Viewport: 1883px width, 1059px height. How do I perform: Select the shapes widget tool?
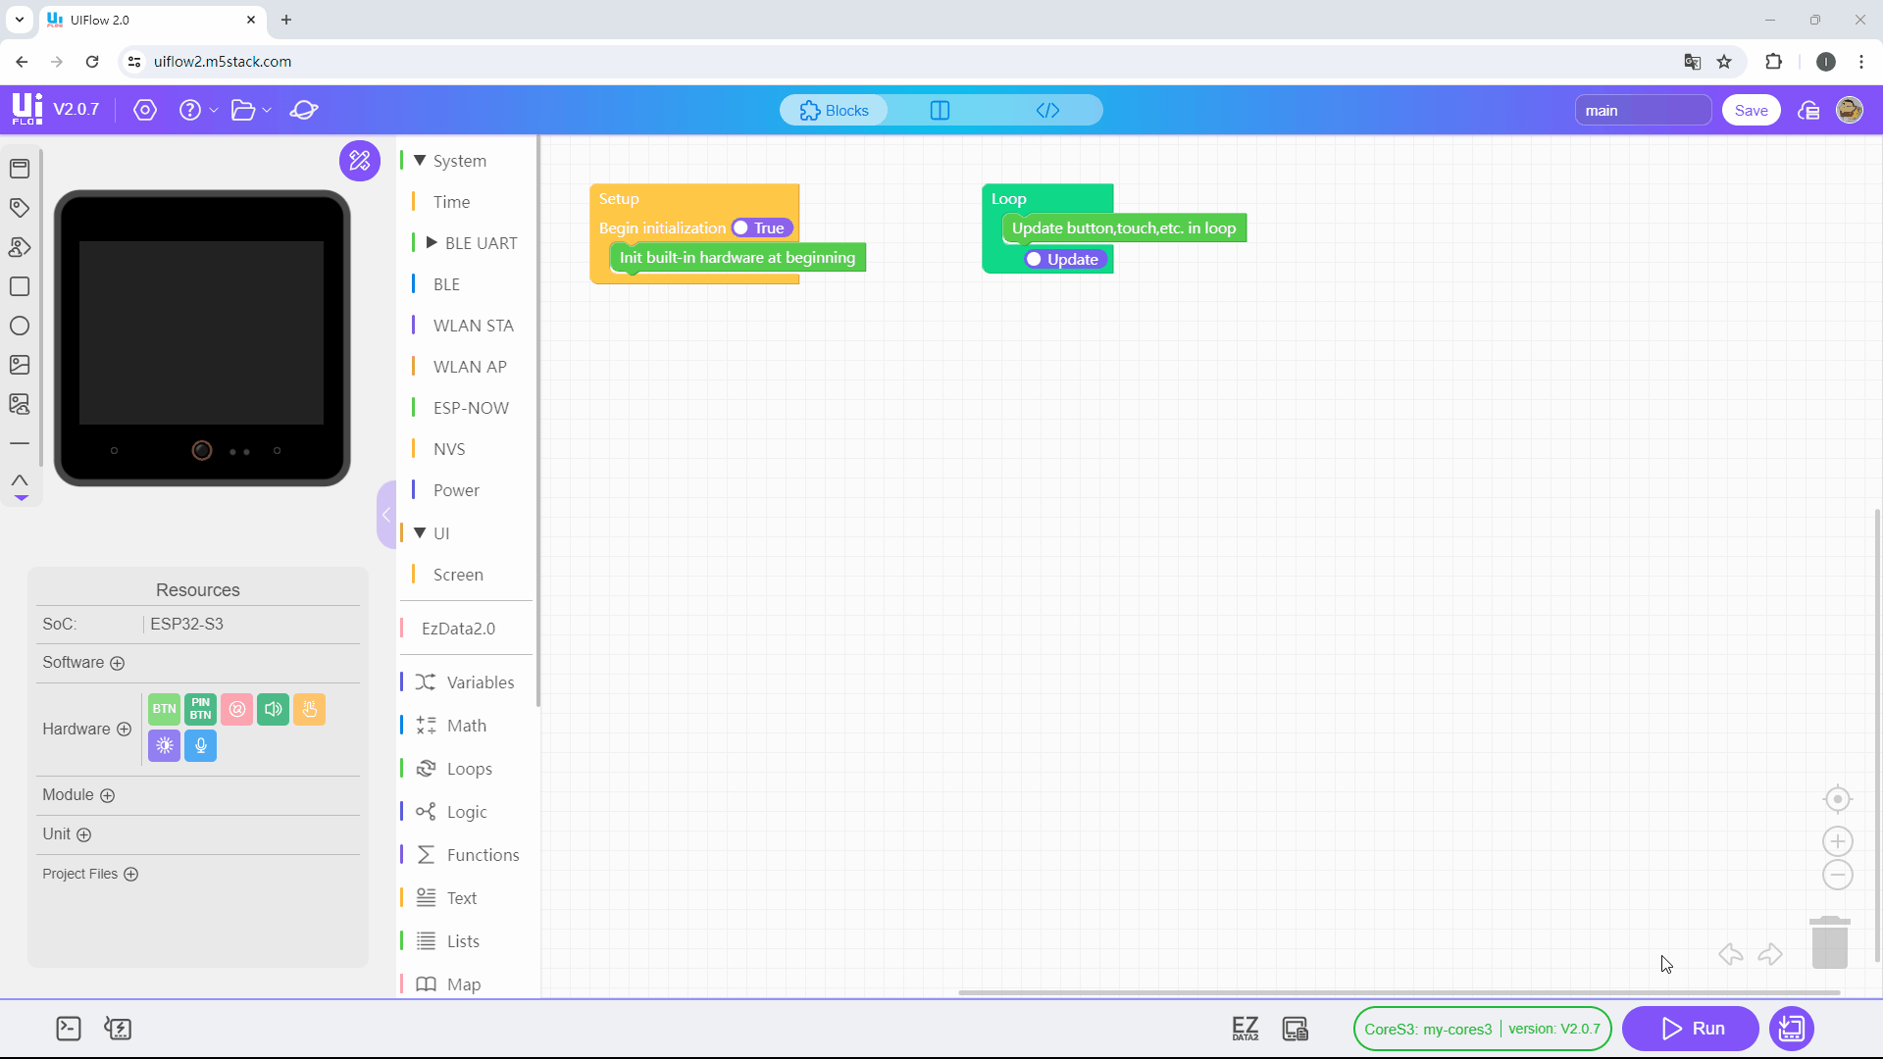click(20, 247)
